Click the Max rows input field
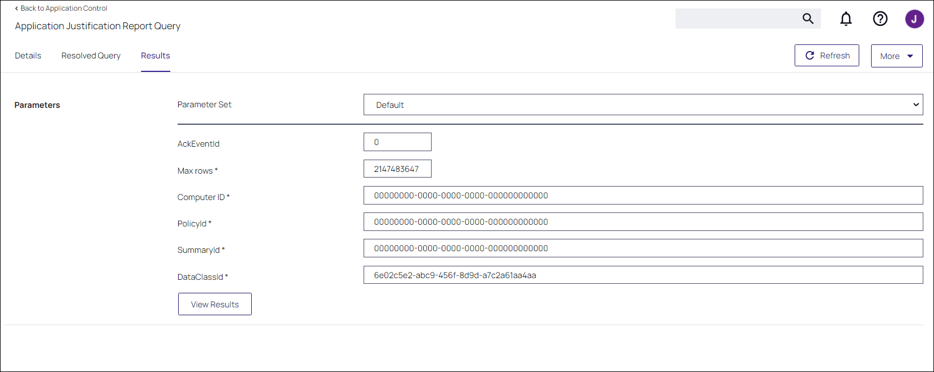This screenshot has height=372, width=934. click(397, 169)
